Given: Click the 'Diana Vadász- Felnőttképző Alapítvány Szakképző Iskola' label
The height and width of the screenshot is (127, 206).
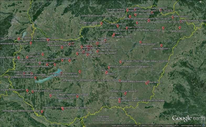Looking at the screenshot, I should coord(89,80).
